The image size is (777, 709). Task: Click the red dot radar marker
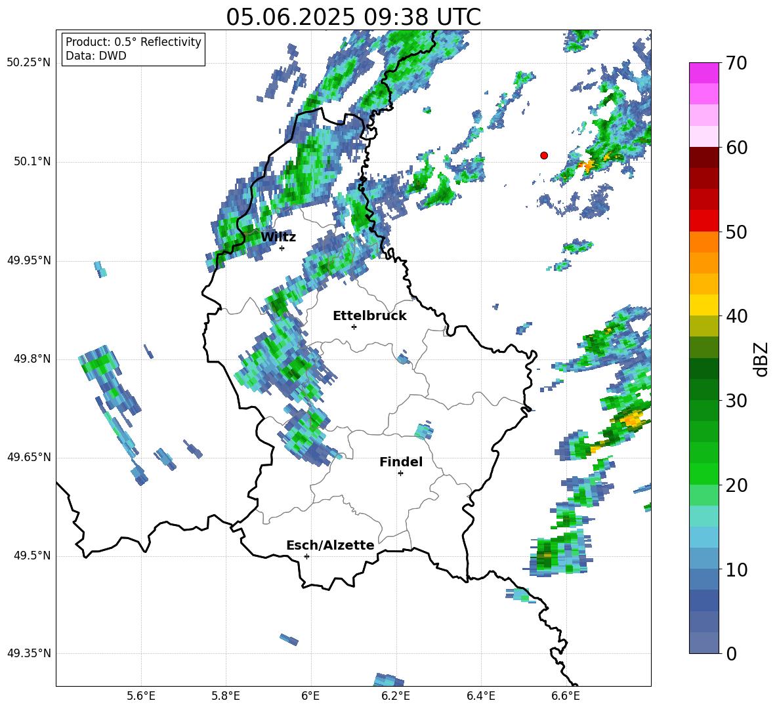pos(544,155)
